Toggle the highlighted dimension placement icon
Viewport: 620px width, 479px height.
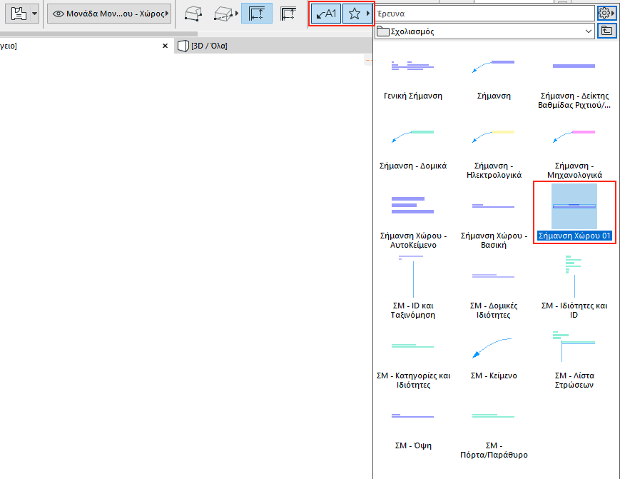click(257, 14)
